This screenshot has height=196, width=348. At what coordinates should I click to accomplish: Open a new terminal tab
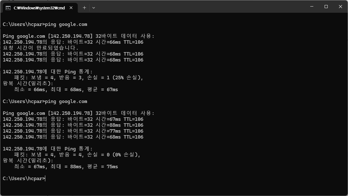click(84, 8)
